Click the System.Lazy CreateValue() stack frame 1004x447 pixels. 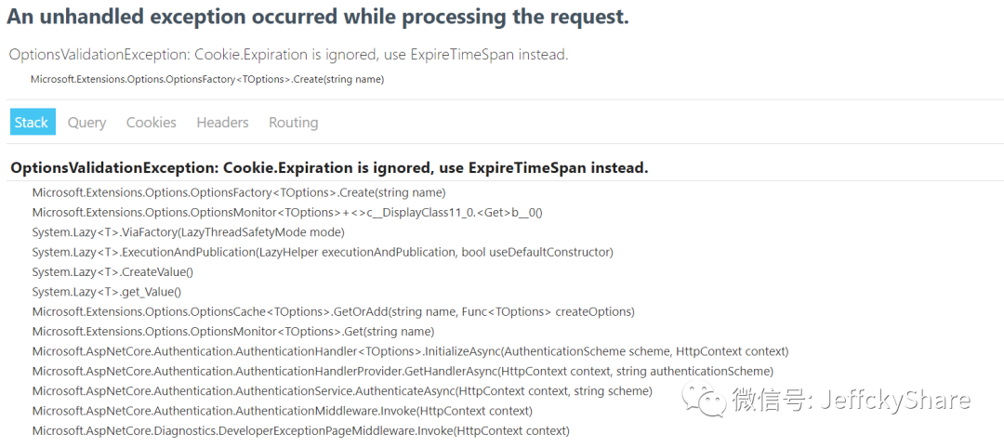click(112, 272)
